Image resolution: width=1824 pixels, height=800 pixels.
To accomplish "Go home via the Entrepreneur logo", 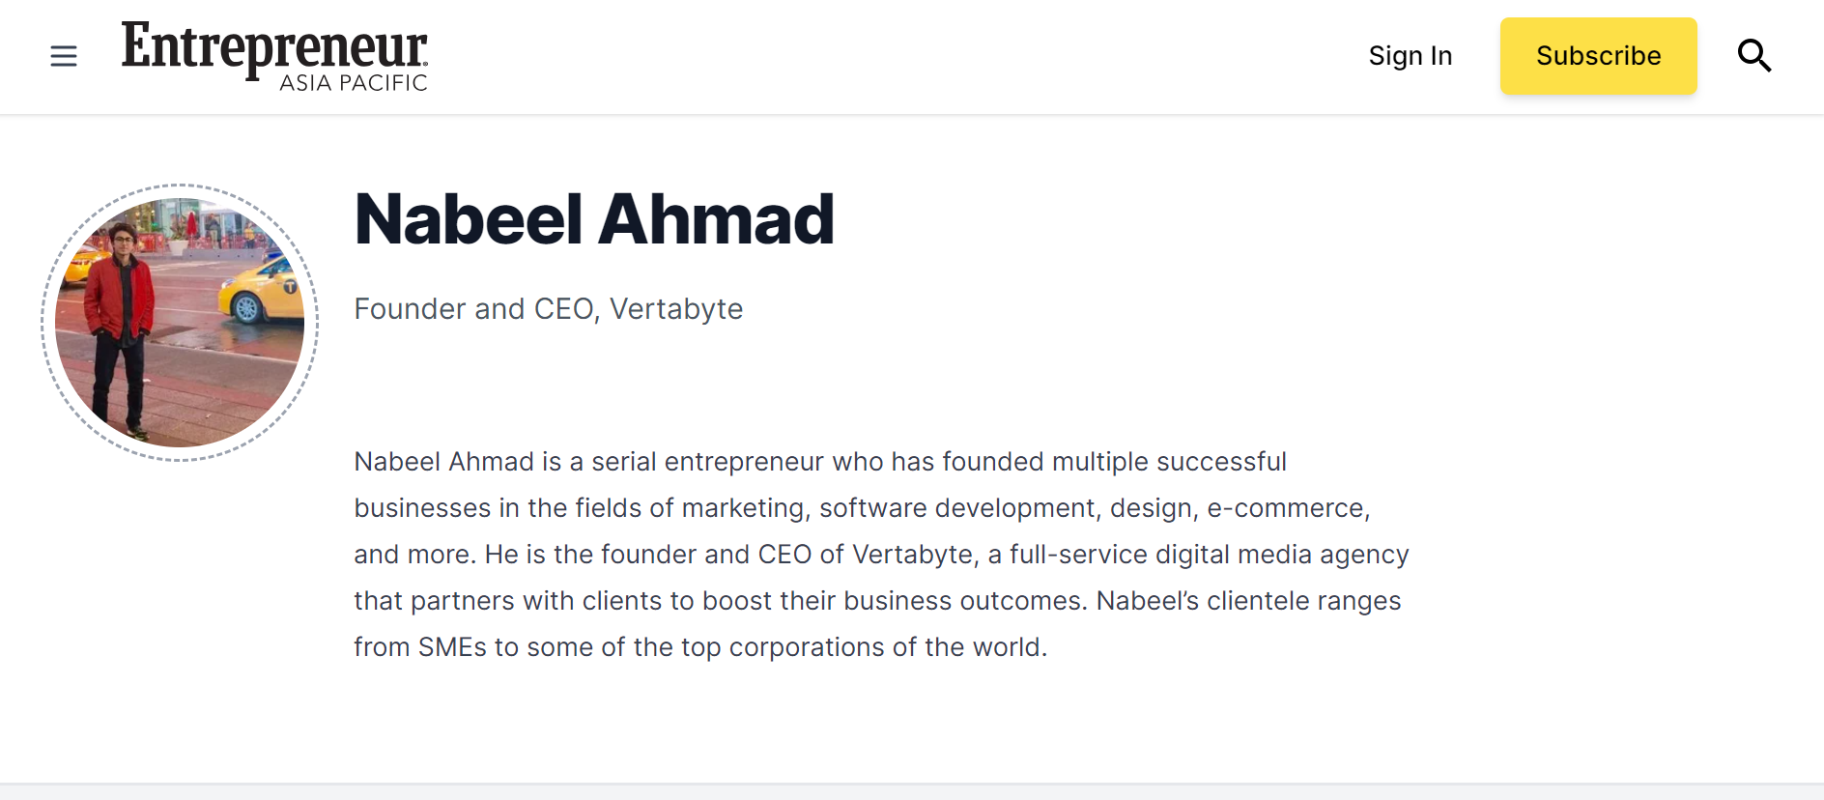I will tap(274, 48).
